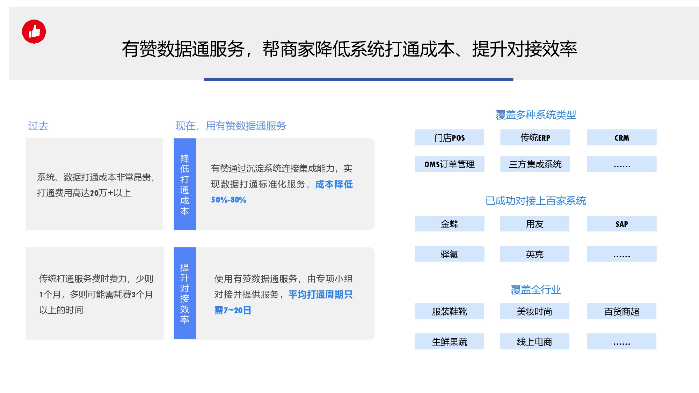Select the 线上电商 industry tag
The image size is (699, 393).
(534, 342)
